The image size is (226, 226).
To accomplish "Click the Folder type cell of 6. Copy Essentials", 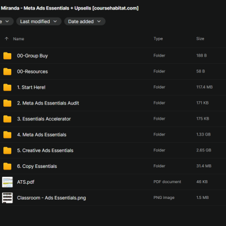I will pos(159,166).
